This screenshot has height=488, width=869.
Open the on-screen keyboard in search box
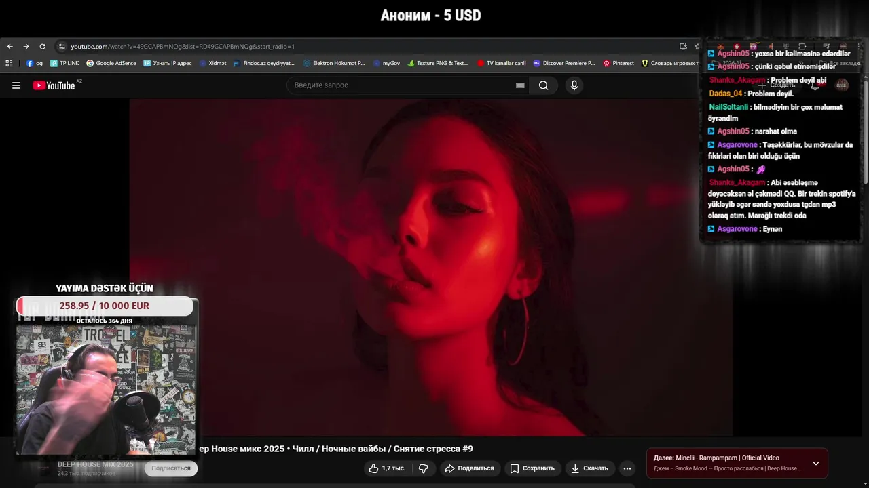click(x=520, y=85)
